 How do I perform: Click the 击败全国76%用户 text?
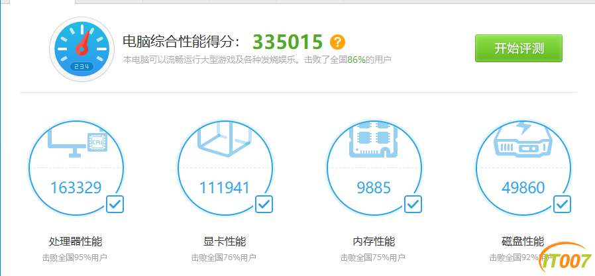(223, 258)
